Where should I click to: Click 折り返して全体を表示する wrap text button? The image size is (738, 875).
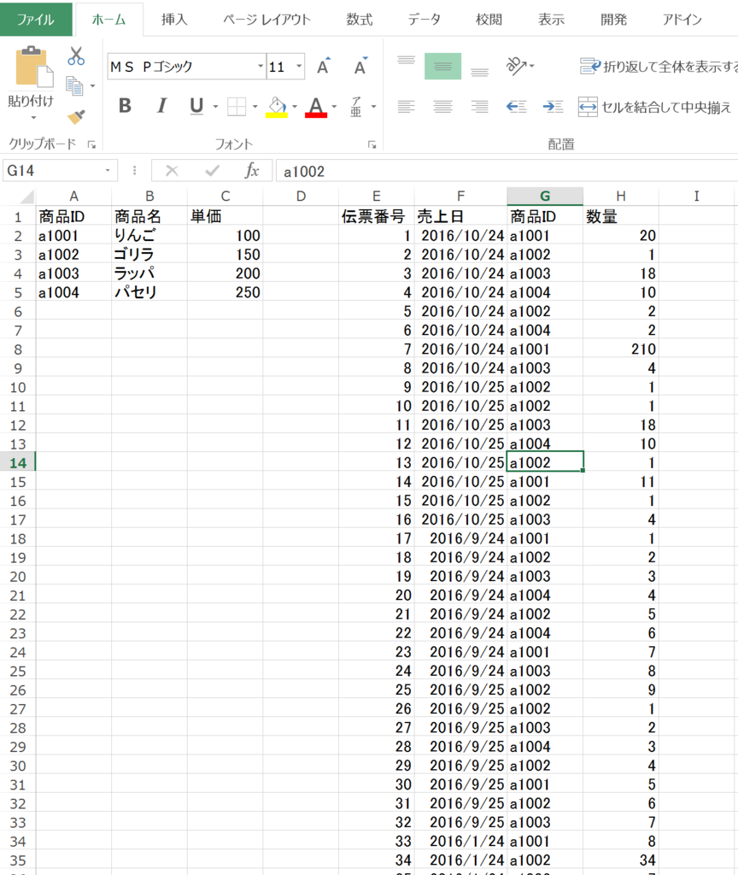tap(659, 67)
